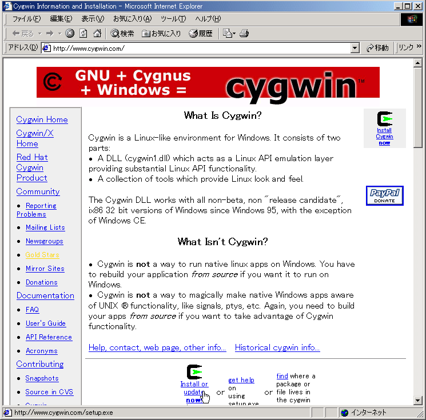The width and height of the screenshot is (426, 420).
Task: Click the Search (検索) toolbar button
Action: pos(122,33)
